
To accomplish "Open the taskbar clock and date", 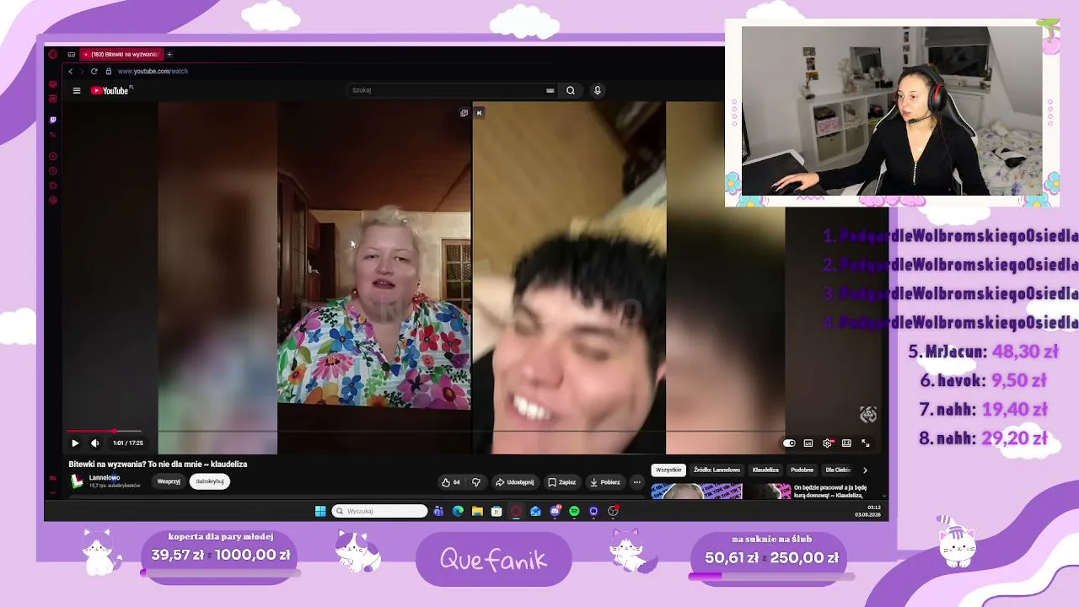I will pyautogui.click(x=868, y=511).
